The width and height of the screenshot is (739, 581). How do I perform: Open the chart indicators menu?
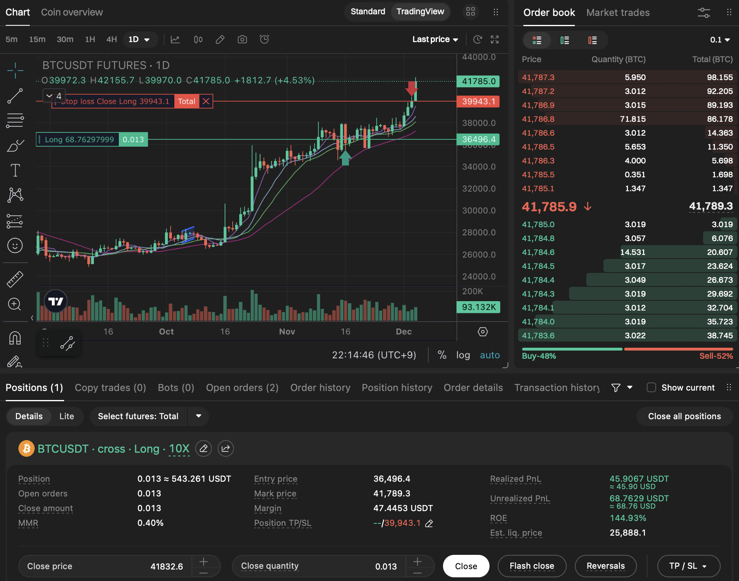click(175, 40)
